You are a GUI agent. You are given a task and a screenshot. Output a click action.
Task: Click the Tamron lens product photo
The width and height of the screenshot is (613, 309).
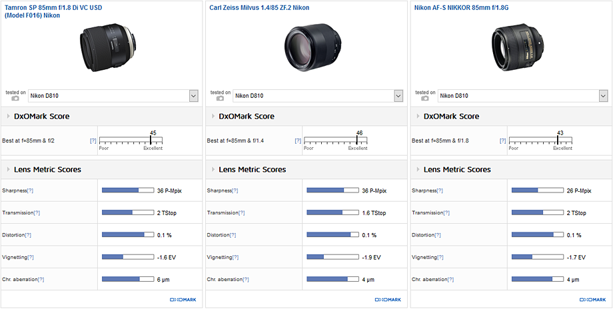[x=109, y=47]
